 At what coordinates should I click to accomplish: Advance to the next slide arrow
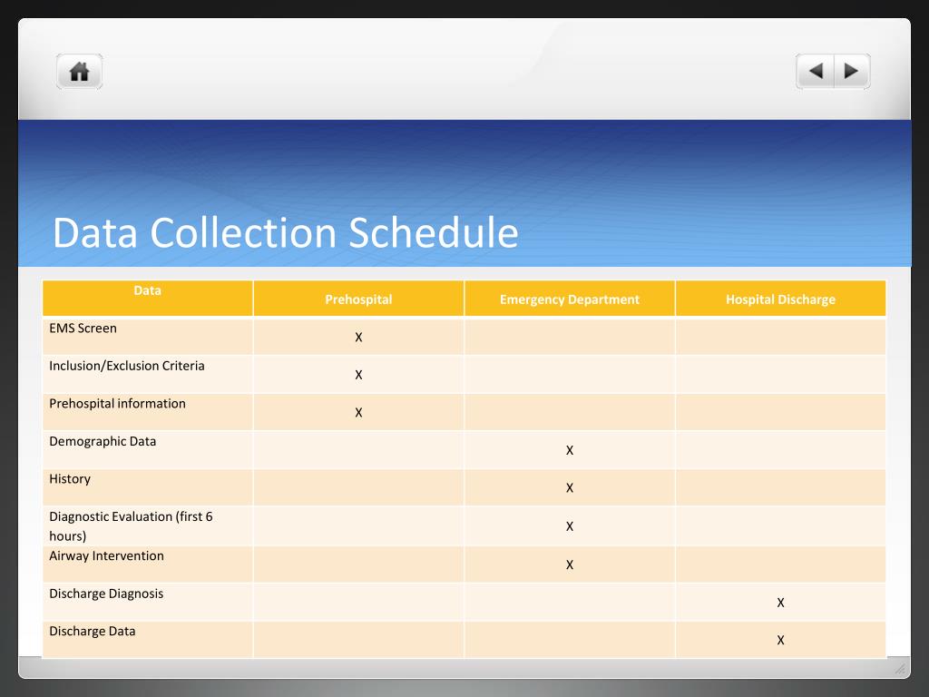click(x=852, y=71)
